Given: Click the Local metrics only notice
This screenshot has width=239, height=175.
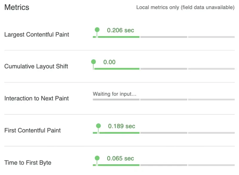Looking at the screenshot, I should tap(185, 7).
